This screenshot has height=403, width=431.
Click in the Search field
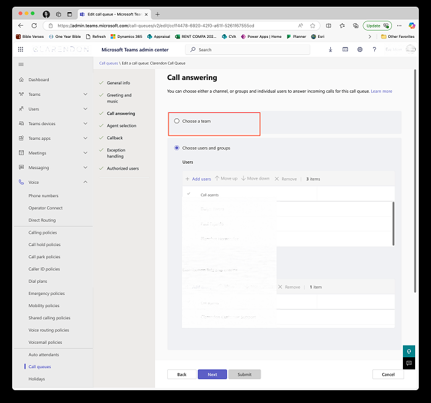coord(248,49)
